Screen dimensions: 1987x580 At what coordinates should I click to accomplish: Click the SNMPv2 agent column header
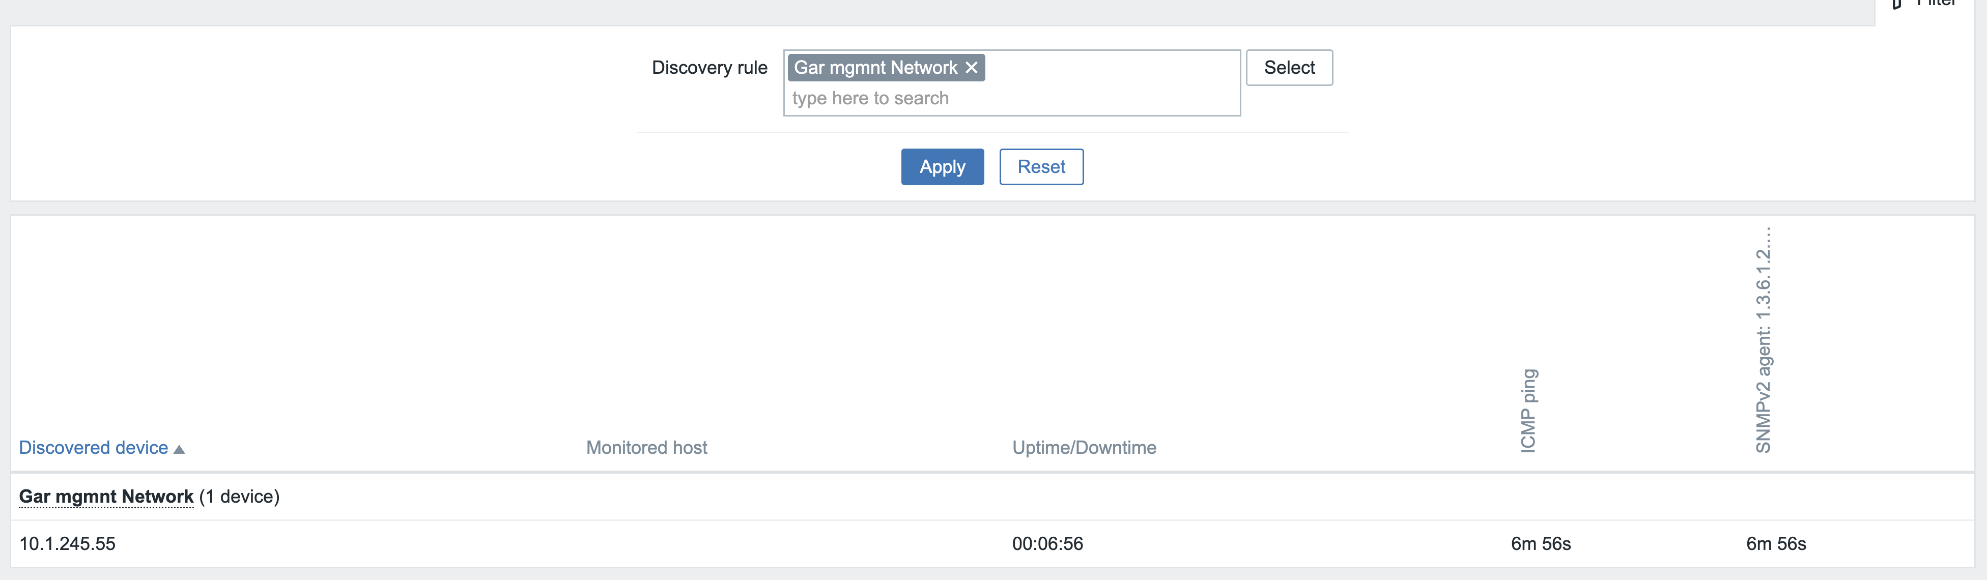(x=1763, y=339)
